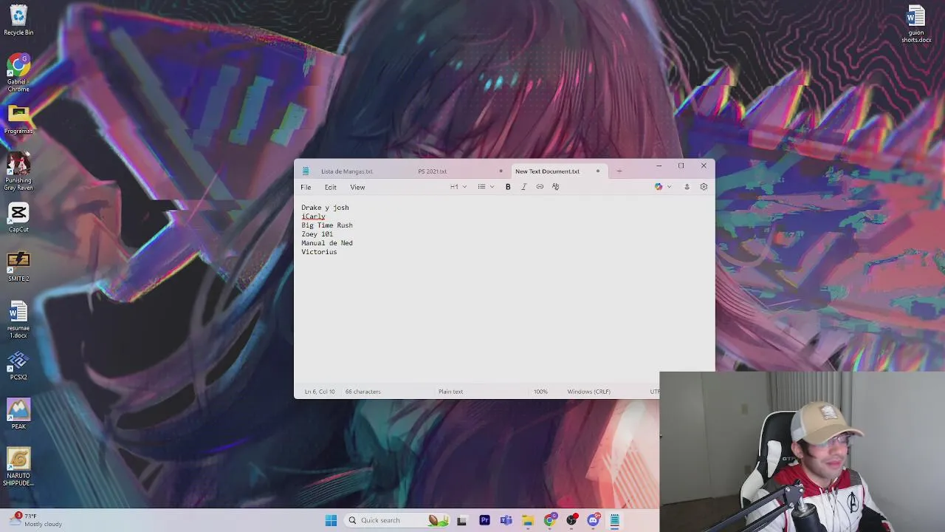The height and width of the screenshot is (532, 945).
Task: Select the SMITE 2 desktop icon
Action: (x=18, y=267)
